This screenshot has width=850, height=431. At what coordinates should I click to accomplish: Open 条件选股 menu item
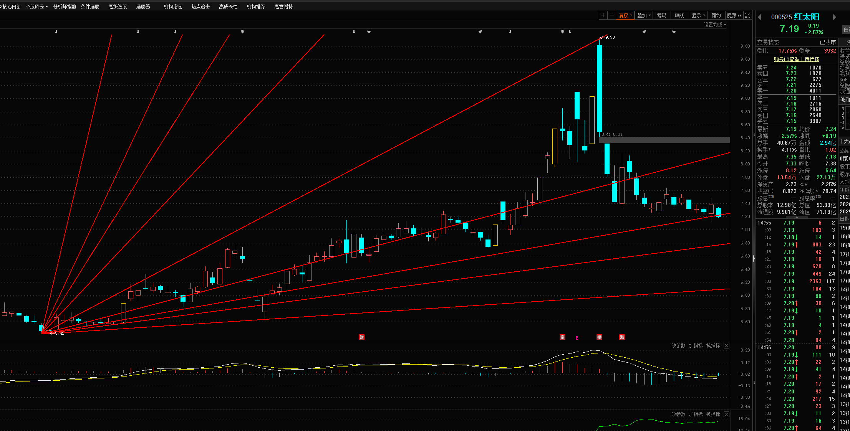pos(90,7)
